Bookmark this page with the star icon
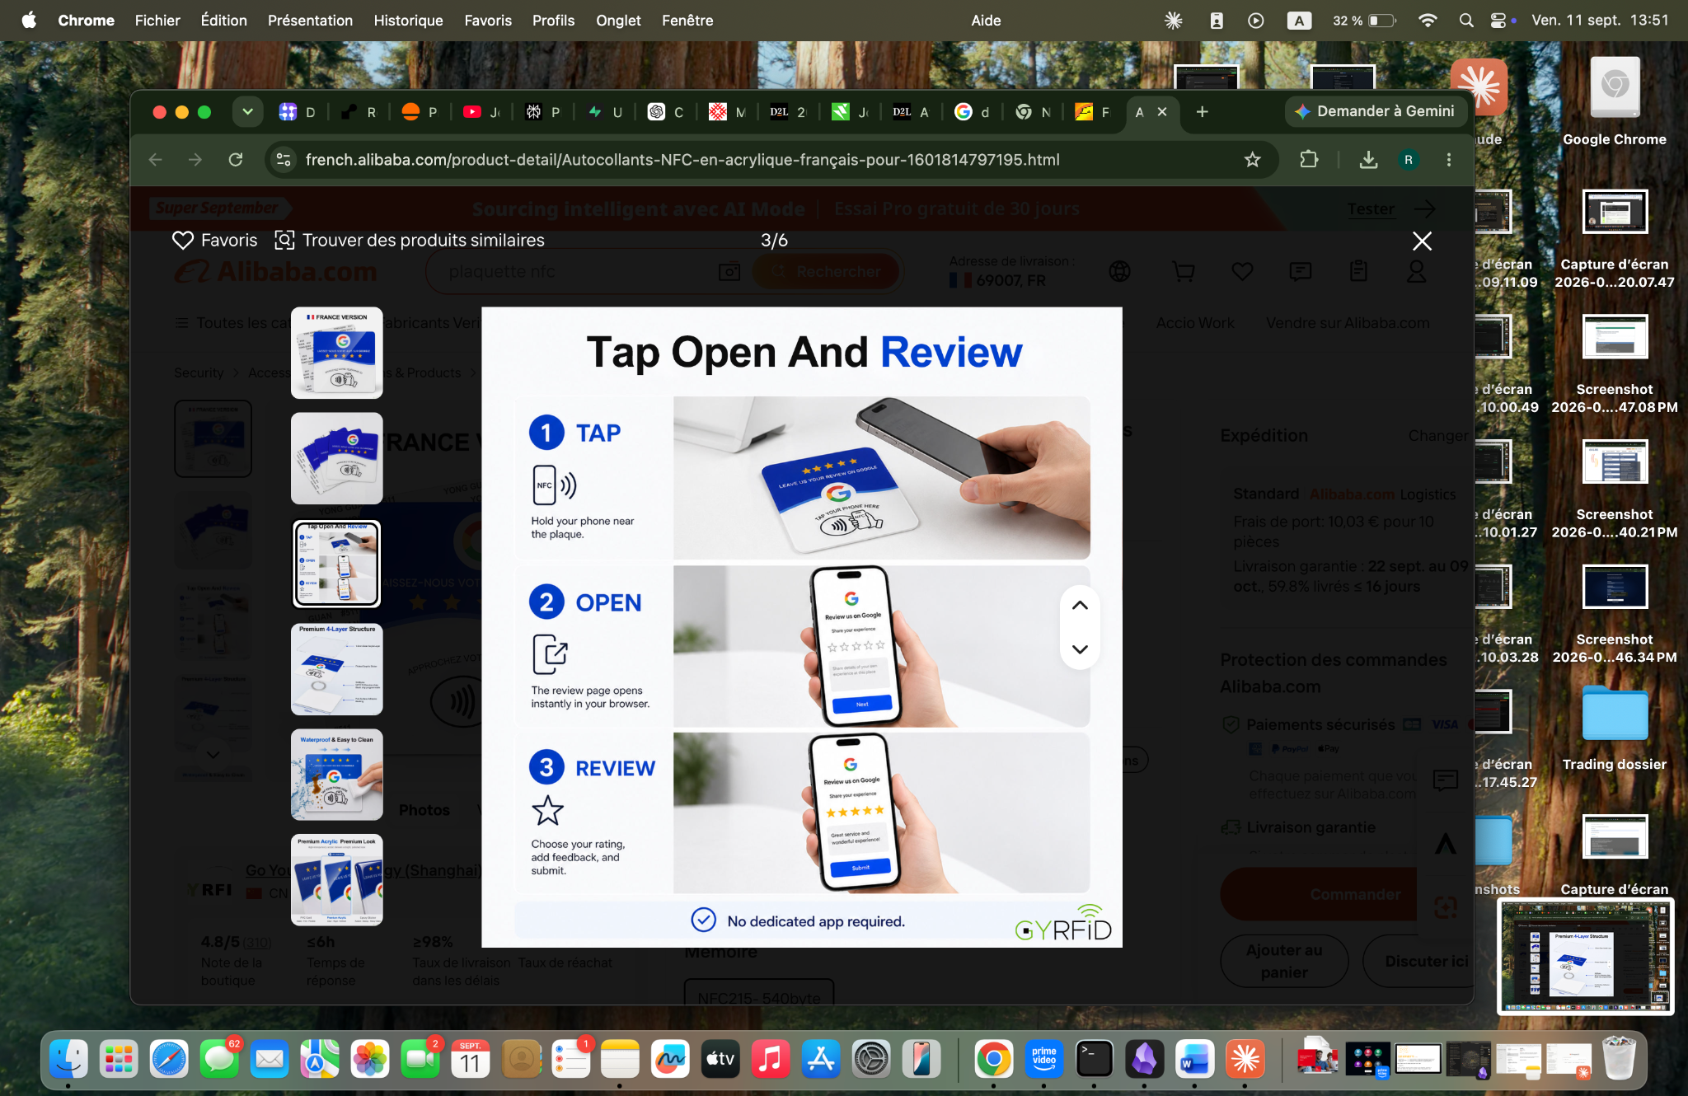 pyautogui.click(x=1253, y=160)
